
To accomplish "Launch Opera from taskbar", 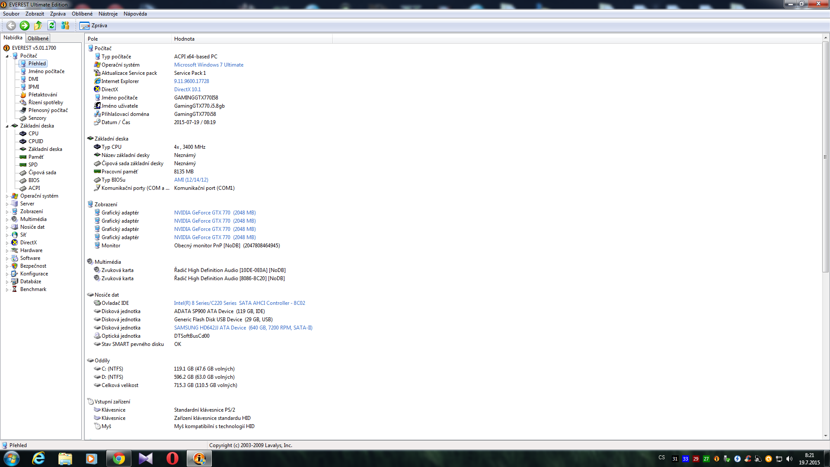I will click(x=172, y=458).
